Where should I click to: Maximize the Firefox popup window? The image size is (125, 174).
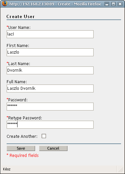point(113,4)
